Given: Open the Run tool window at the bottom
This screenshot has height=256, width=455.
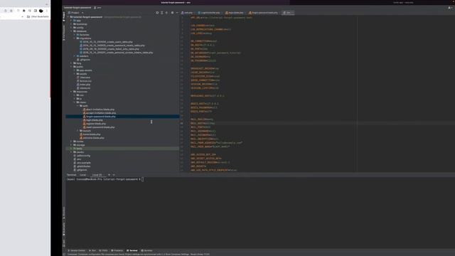Looking at the screenshot, I should (x=92, y=250).
